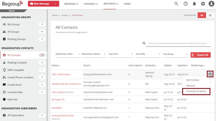Image resolution: width=216 pixels, height=121 pixels.
Task: Open the New Message dropdown arrow
Action: 55,4
